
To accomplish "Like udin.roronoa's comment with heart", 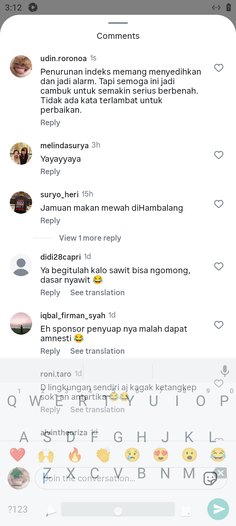I will tap(219, 68).
